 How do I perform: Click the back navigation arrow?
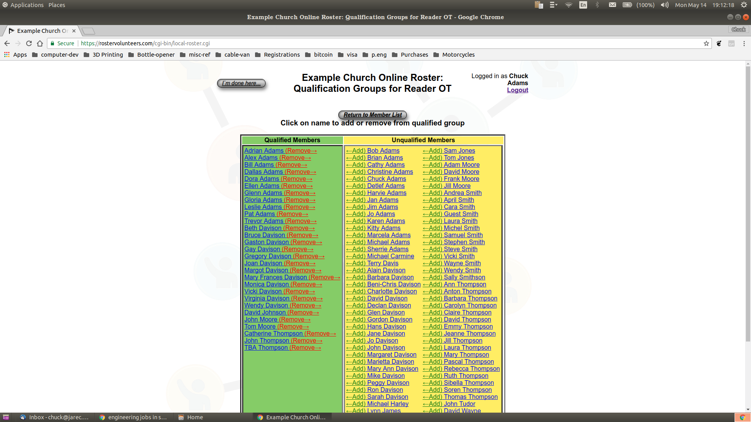pyautogui.click(x=7, y=43)
